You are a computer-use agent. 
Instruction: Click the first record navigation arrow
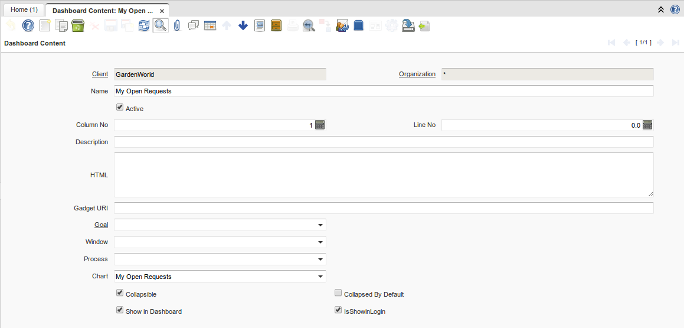click(x=611, y=43)
